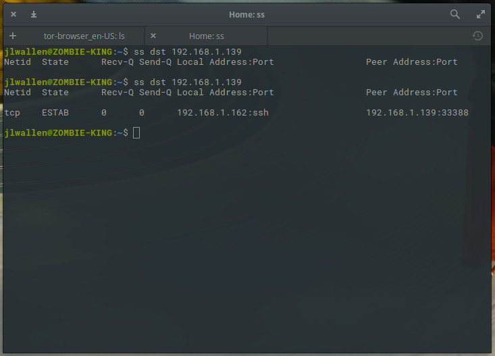Image resolution: width=495 pixels, height=356 pixels.
Task: Click the jlwallen@ZOMBIE-KING prompt on last line
Action: [x=57, y=133]
